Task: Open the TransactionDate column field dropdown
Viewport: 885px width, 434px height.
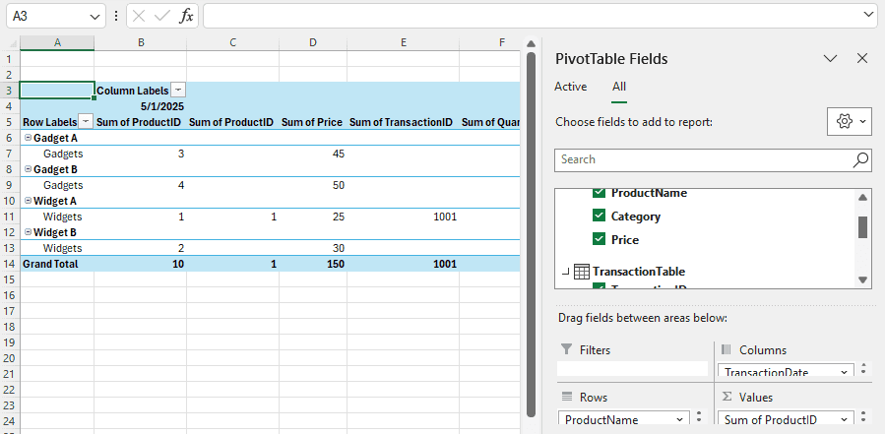Action: 845,372
